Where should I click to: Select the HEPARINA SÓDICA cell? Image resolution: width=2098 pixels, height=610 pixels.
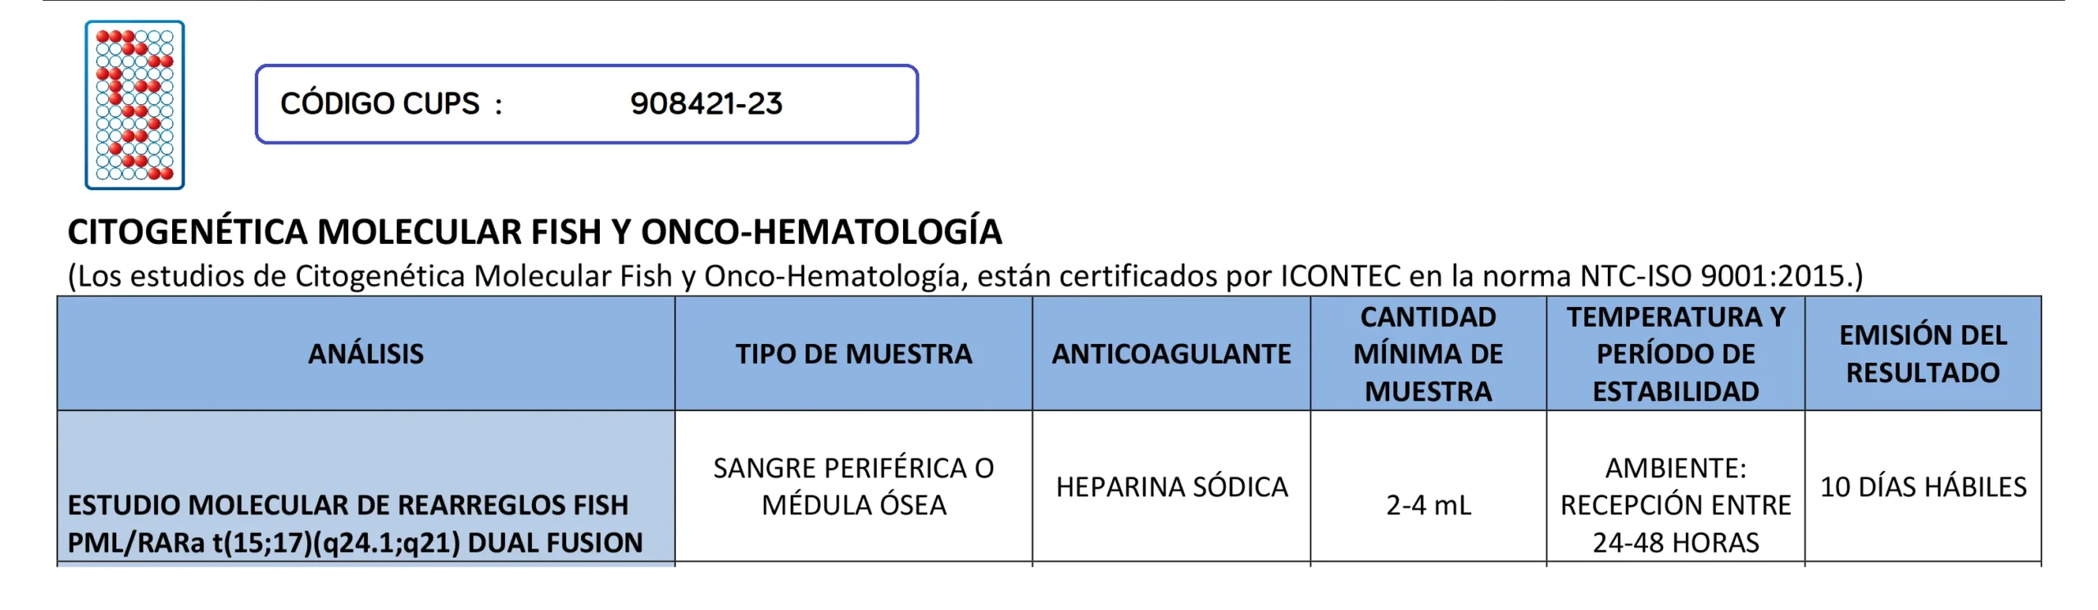1171,487
